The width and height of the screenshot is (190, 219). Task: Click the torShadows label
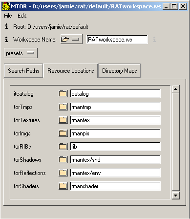pyautogui.click(x=27, y=160)
